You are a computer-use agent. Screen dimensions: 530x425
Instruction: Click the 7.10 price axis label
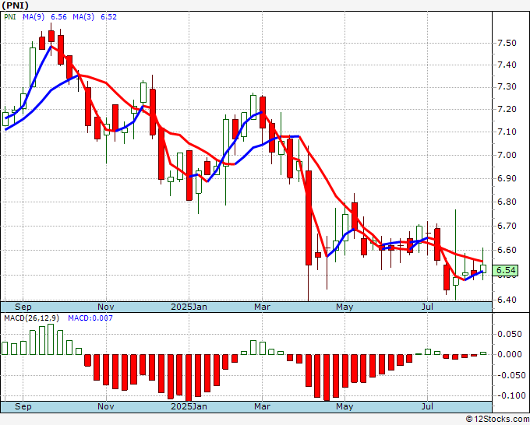(x=507, y=132)
